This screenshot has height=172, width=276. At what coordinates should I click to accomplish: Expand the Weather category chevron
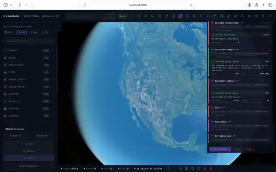tap(53, 109)
